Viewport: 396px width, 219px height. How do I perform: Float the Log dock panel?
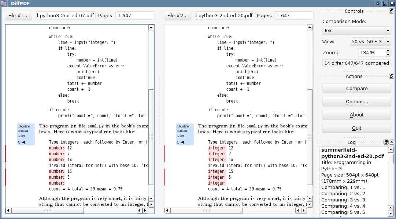click(x=386, y=142)
